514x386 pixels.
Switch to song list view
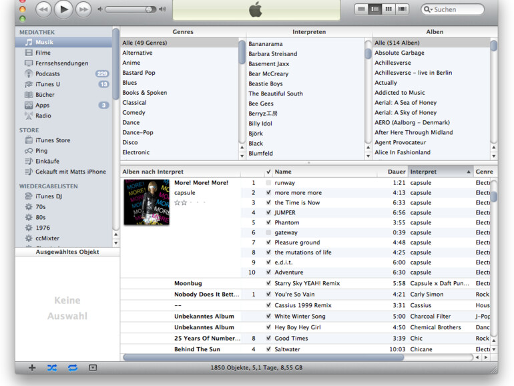[362, 9]
